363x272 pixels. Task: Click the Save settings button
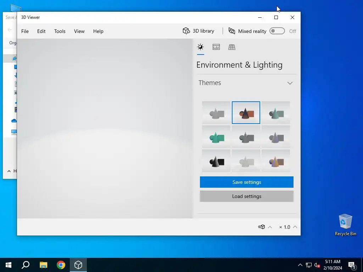[247, 182]
